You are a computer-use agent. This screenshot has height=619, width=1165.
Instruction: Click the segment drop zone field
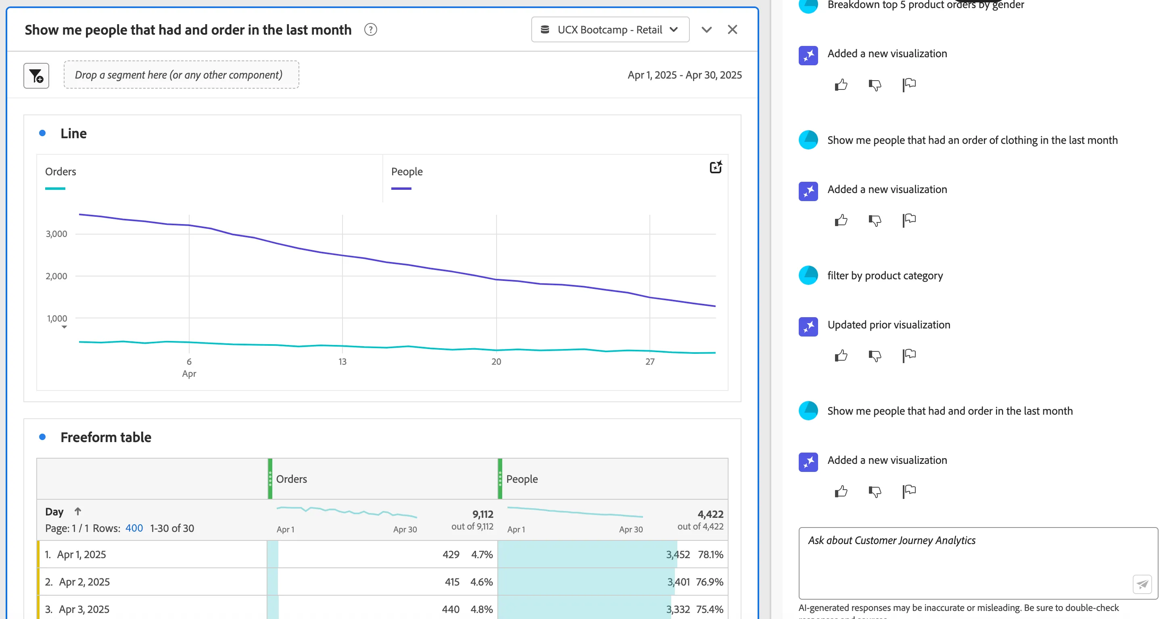point(182,75)
